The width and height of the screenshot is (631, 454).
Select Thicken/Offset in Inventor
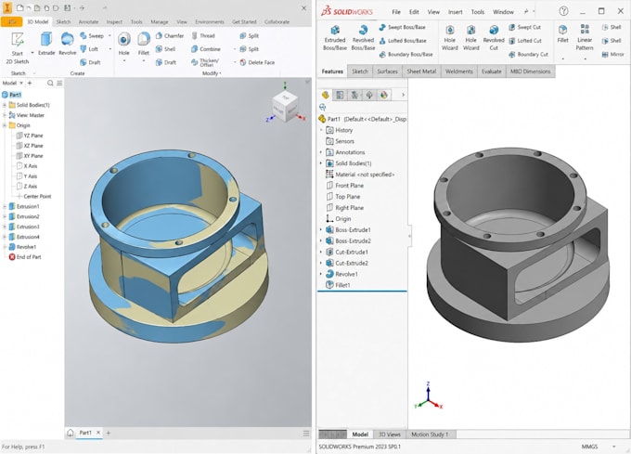205,62
